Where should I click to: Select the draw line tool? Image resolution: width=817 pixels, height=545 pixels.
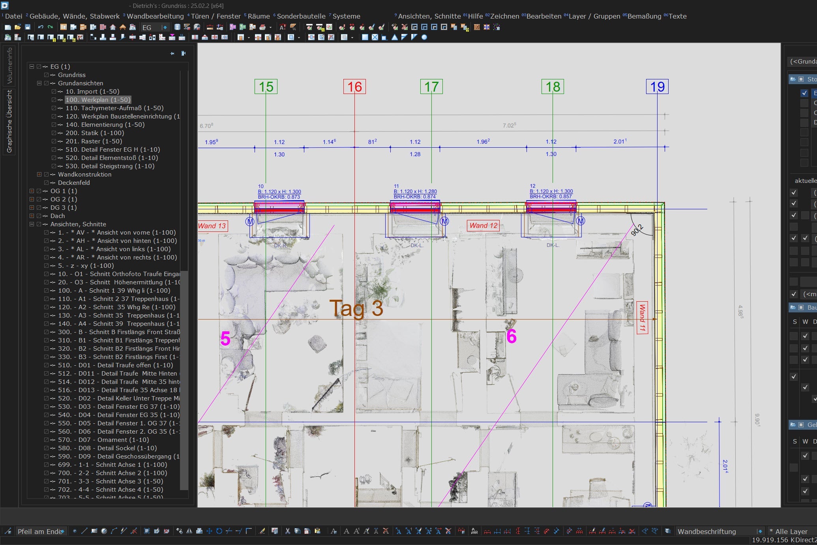tap(84, 531)
